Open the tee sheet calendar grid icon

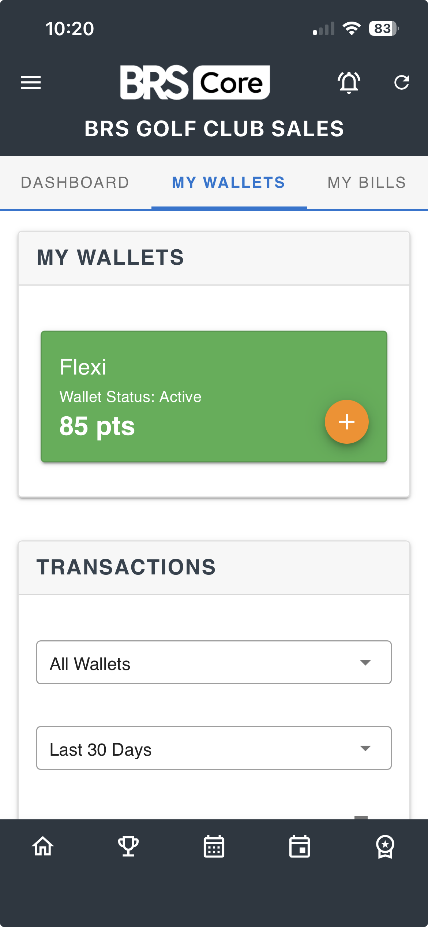click(214, 846)
